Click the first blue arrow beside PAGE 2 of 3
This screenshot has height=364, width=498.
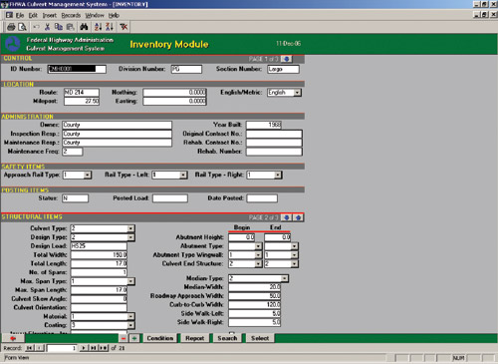click(x=287, y=217)
